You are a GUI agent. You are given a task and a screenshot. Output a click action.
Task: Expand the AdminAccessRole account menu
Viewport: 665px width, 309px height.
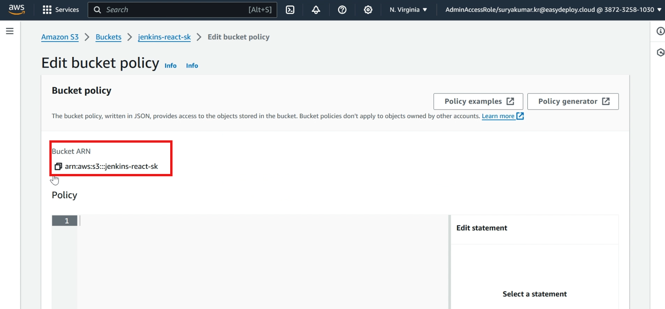click(x=553, y=9)
